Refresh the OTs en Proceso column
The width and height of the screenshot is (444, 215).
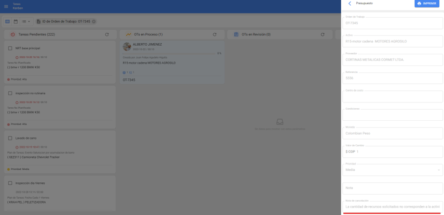(215, 35)
